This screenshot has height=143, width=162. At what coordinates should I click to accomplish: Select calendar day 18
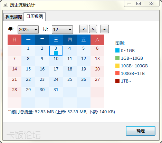point(70,71)
